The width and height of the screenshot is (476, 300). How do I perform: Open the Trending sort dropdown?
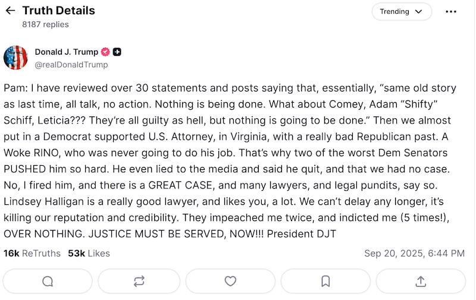tap(402, 11)
